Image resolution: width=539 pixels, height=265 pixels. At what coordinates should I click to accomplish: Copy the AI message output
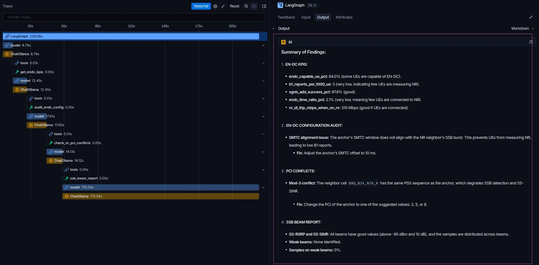click(x=531, y=42)
